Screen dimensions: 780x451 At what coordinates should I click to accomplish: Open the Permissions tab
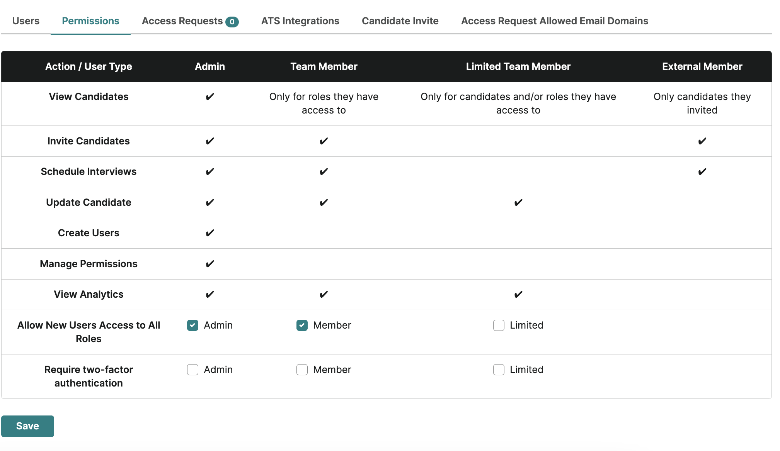pos(90,21)
